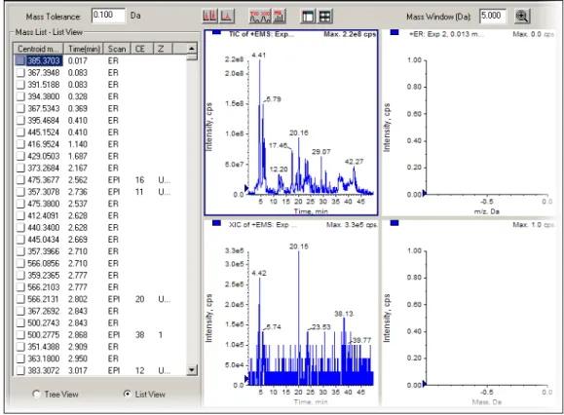
Task: Select row with centroid mass 429.0503
Action: click(x=100, y=156)
